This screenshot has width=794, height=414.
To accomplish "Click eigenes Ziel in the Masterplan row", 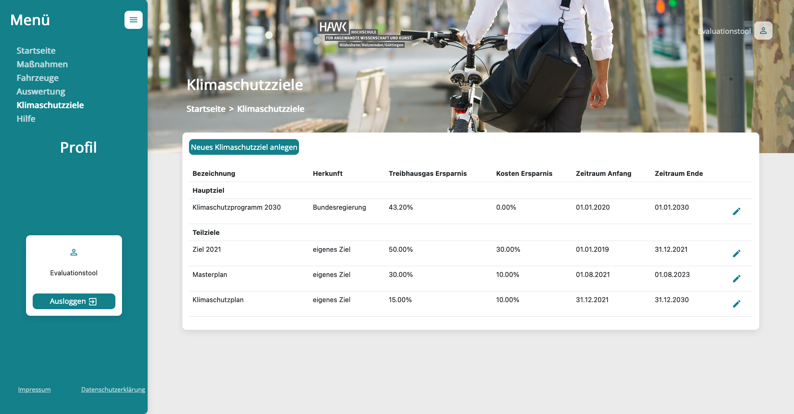I will (x=331, y=274).
